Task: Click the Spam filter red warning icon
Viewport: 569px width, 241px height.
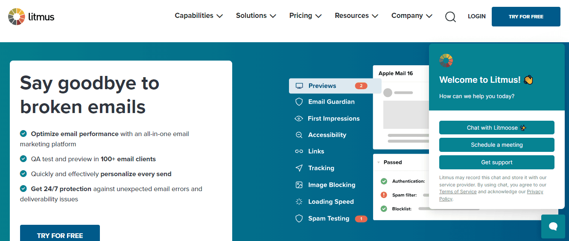Action: (384, 195)
